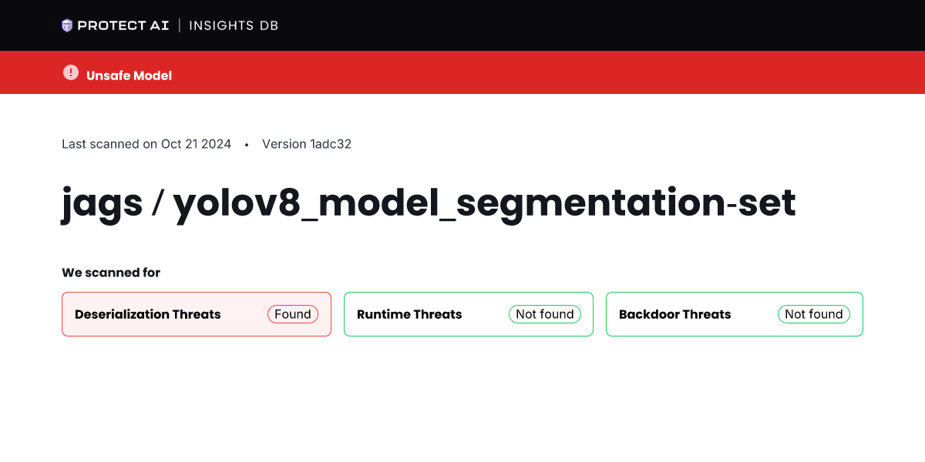Click the red exclamation warning icon
Screen dimensions: 925x462
tap(71, 72)
